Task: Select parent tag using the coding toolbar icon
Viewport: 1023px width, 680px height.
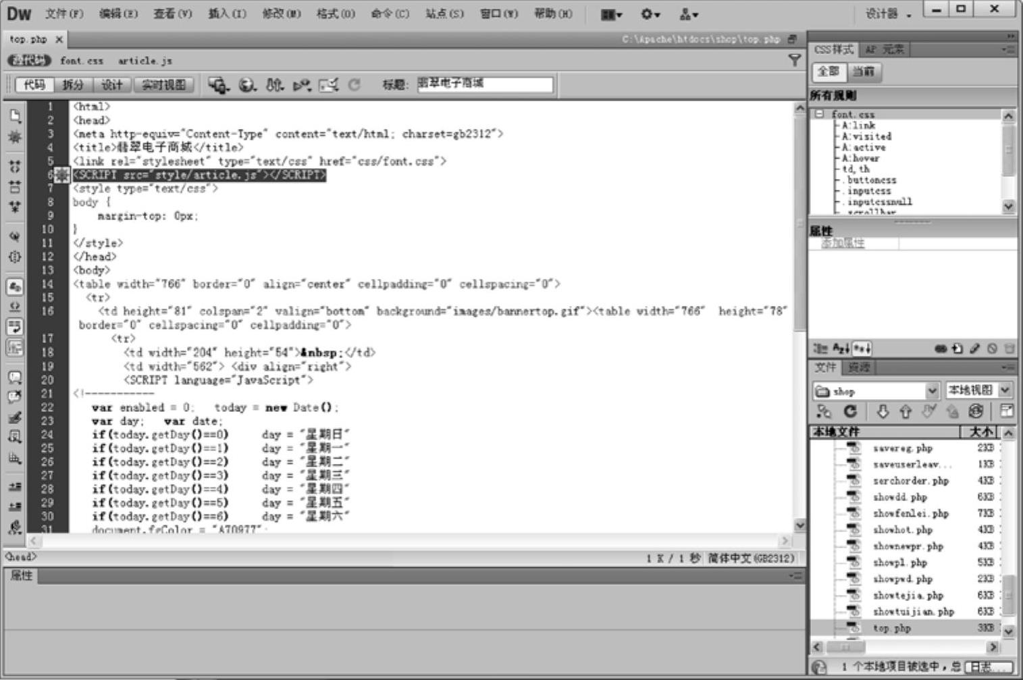Action: (x=14, y=236)
